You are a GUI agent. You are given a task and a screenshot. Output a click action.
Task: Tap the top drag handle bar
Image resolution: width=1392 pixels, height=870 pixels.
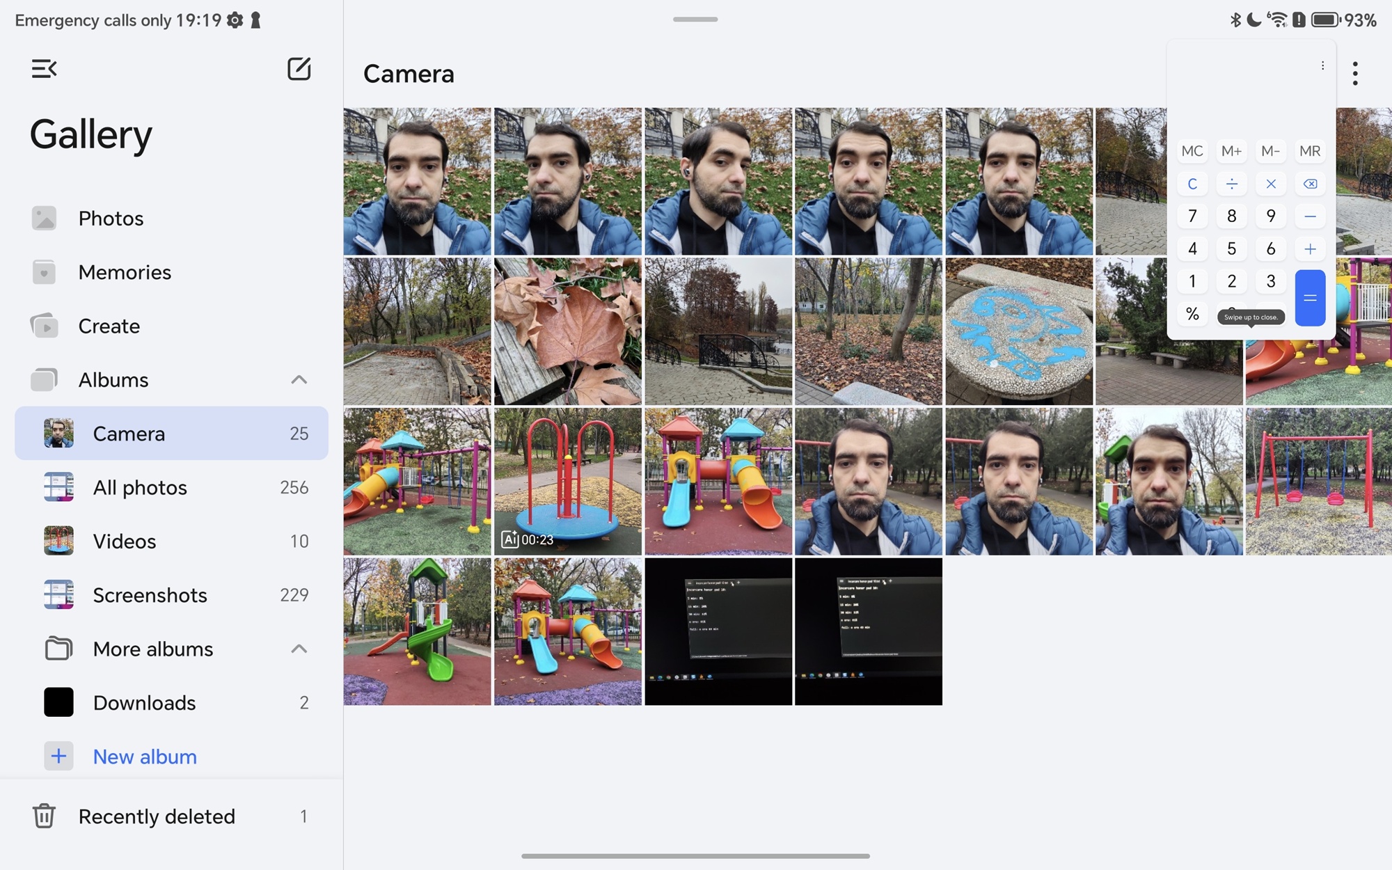tap(695, 19)
